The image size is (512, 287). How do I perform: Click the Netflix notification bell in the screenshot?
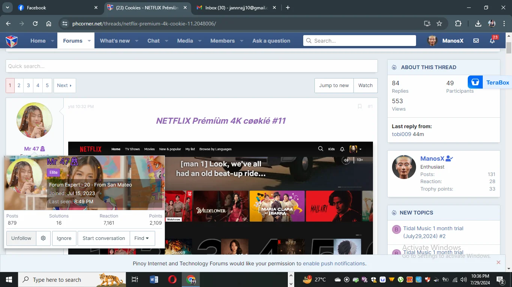pyautogui.click(x=342, y=149)
